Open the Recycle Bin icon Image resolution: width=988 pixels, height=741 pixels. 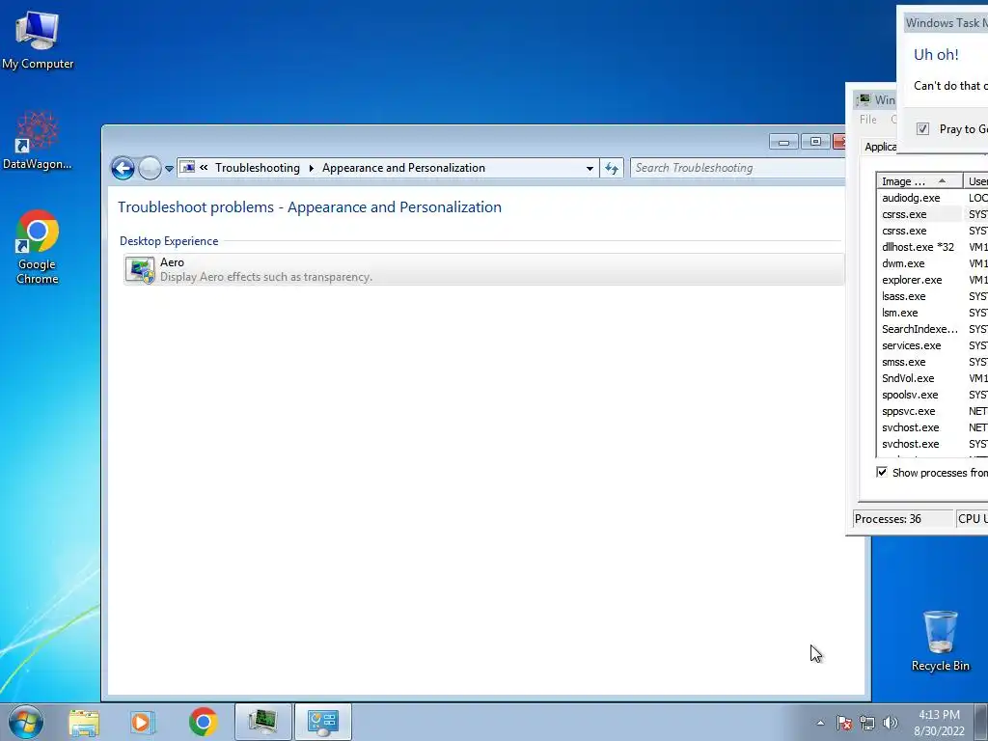(x=940, y=641)
